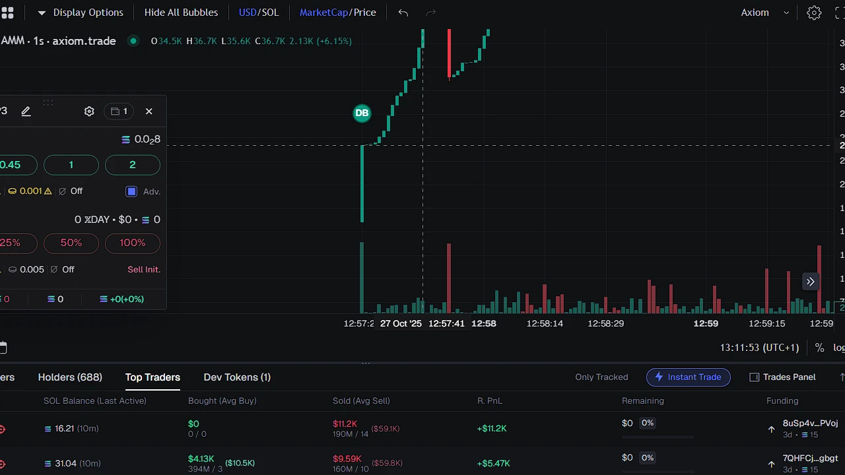Viewport: 845px width, 475px height.
Task: Open the Dev Tokens (1) tab
Action: pyautogui.click(x=237, y=377)
